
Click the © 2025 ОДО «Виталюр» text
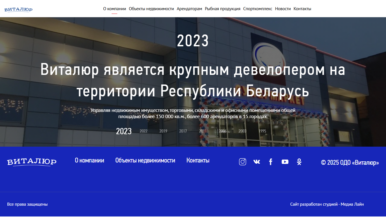[350, 162]
